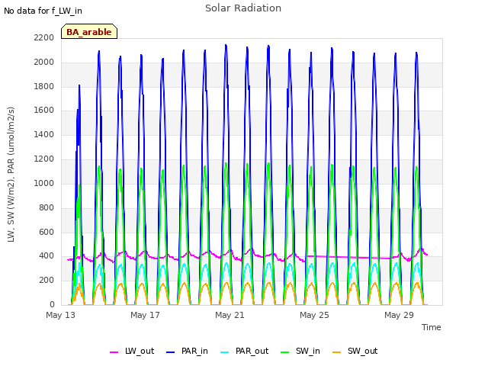Click the magenta LW_out color swatch
488x366 pixels.
pyautogui.click(x=114, y=352)
